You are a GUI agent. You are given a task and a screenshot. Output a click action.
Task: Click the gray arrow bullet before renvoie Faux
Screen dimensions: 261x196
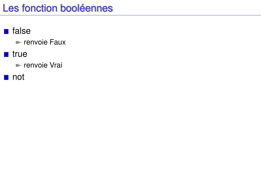click(x=18, y=43)
